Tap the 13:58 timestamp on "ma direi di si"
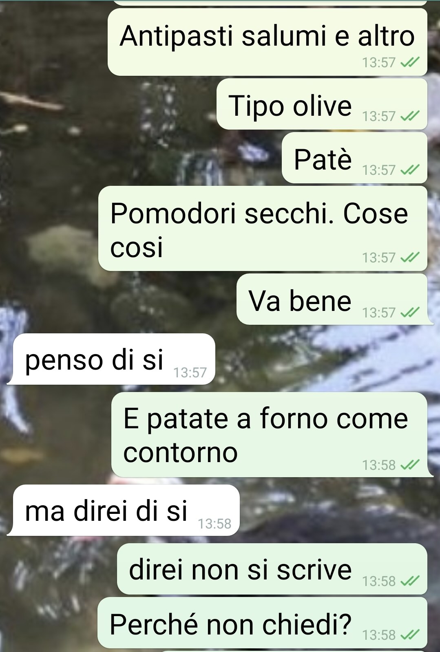 [x=214, y=524]
